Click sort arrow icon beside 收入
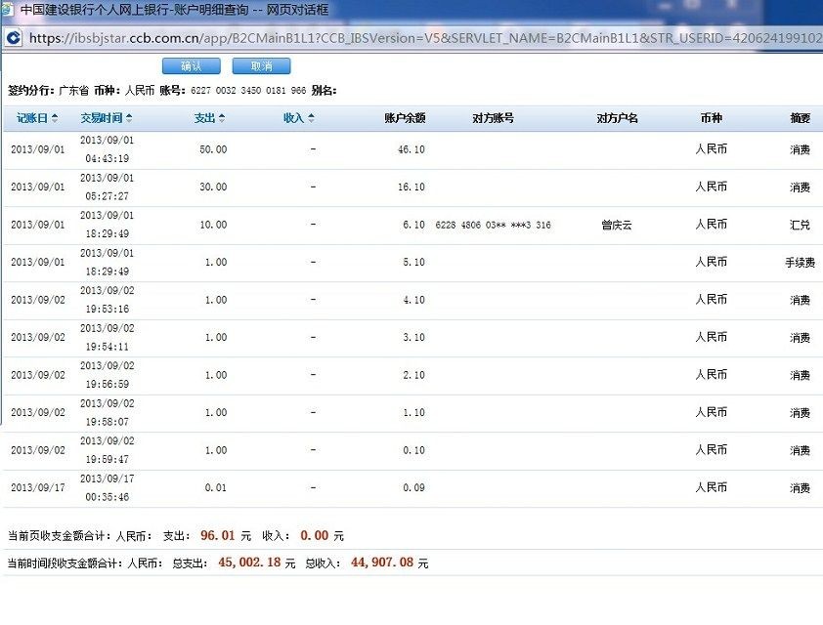823x625 pixels. [311, 118]
